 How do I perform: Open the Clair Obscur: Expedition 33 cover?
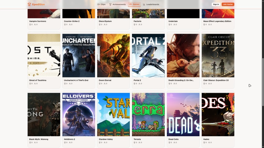point(218,56)
